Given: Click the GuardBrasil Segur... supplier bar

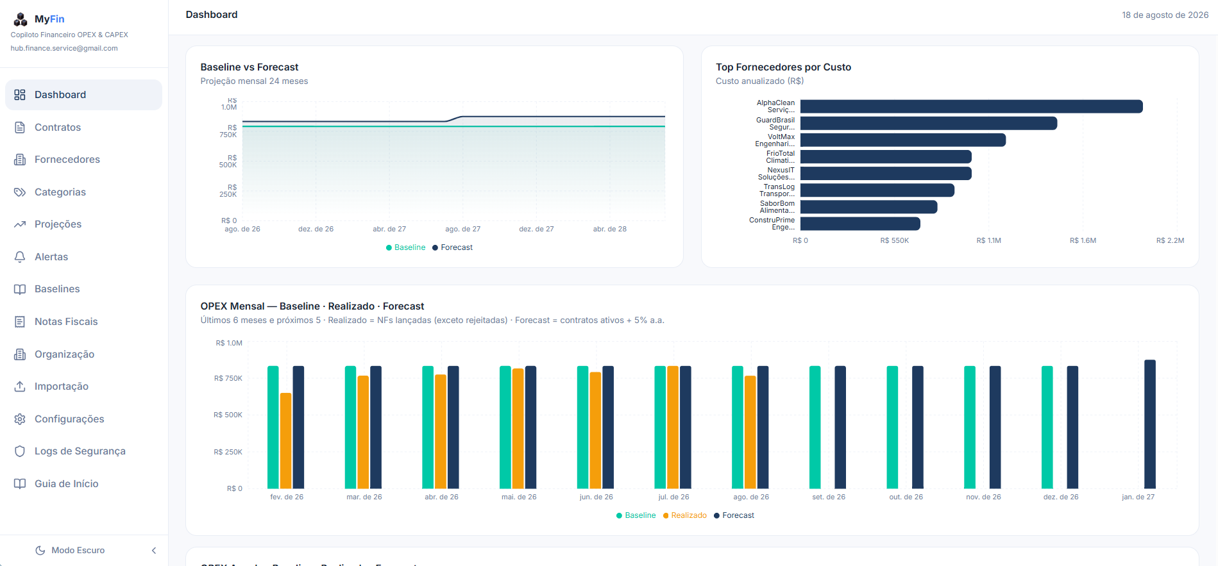Looking at the screenshot, I should click(929, 123).
